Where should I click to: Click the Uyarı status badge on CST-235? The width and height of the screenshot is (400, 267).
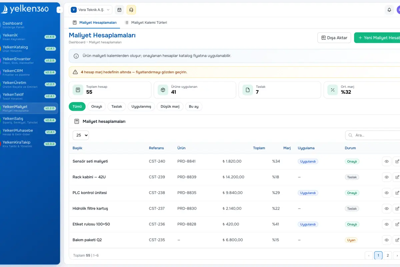click(x=351, y=240)
